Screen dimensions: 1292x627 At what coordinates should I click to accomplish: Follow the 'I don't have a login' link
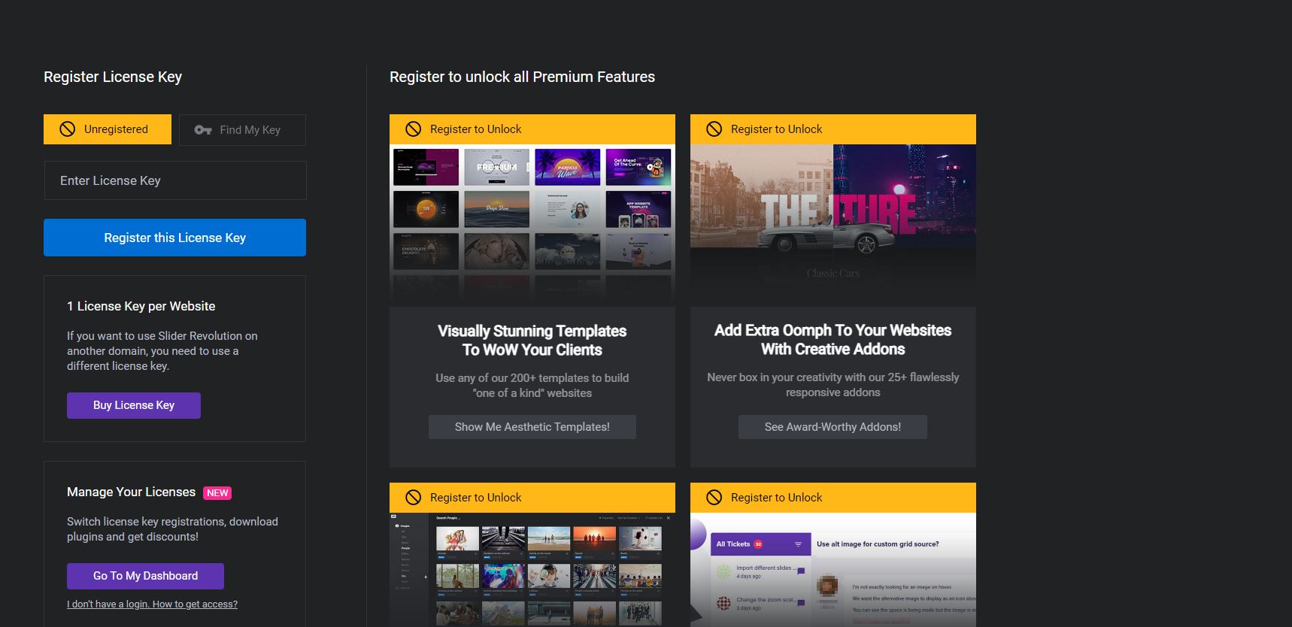point(152,604)
